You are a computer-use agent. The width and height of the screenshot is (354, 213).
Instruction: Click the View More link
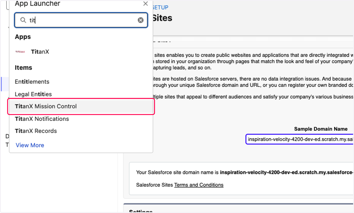click(30, 145)
